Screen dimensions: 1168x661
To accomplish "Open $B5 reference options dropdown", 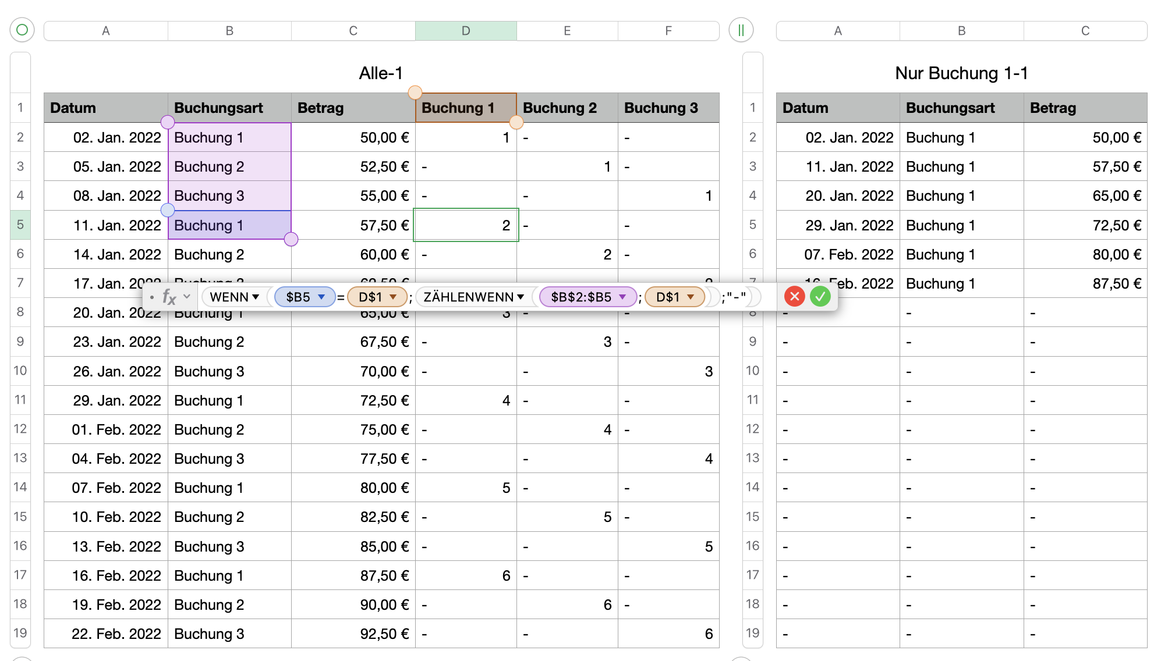I will 321,297.
